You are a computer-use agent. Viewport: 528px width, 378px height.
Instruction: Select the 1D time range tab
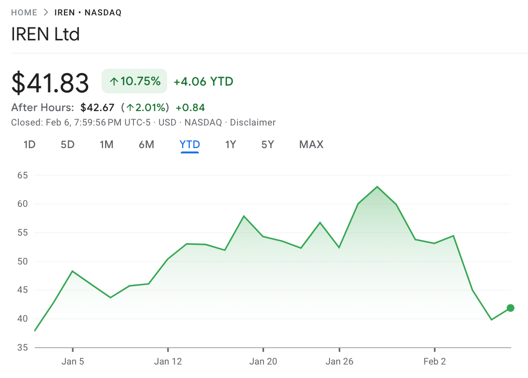coord(30,145)
